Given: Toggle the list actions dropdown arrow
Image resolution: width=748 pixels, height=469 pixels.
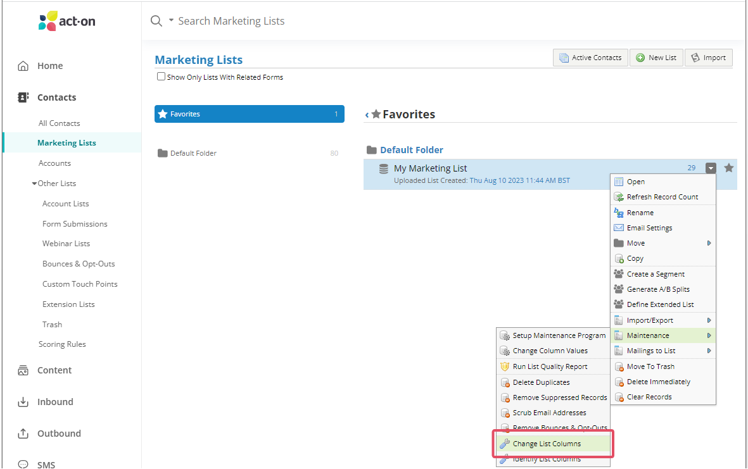Looking at the screenshot, I should coord(711,168).
